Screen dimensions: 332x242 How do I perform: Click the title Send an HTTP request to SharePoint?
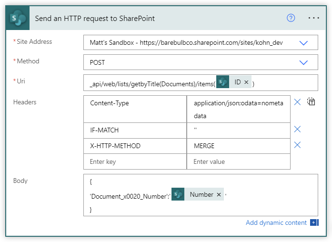pos(95,19)
